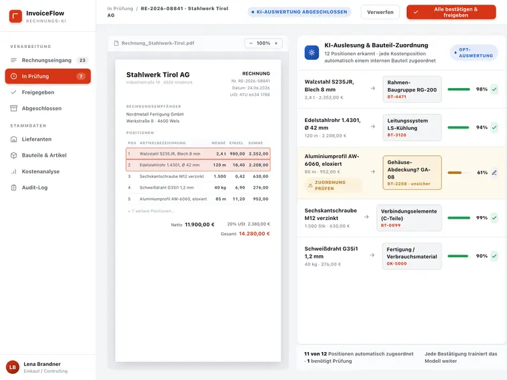Expand + 7 weitere Positionen link
Viewport: 507px width, 380px height.
(x=151, y=211)
